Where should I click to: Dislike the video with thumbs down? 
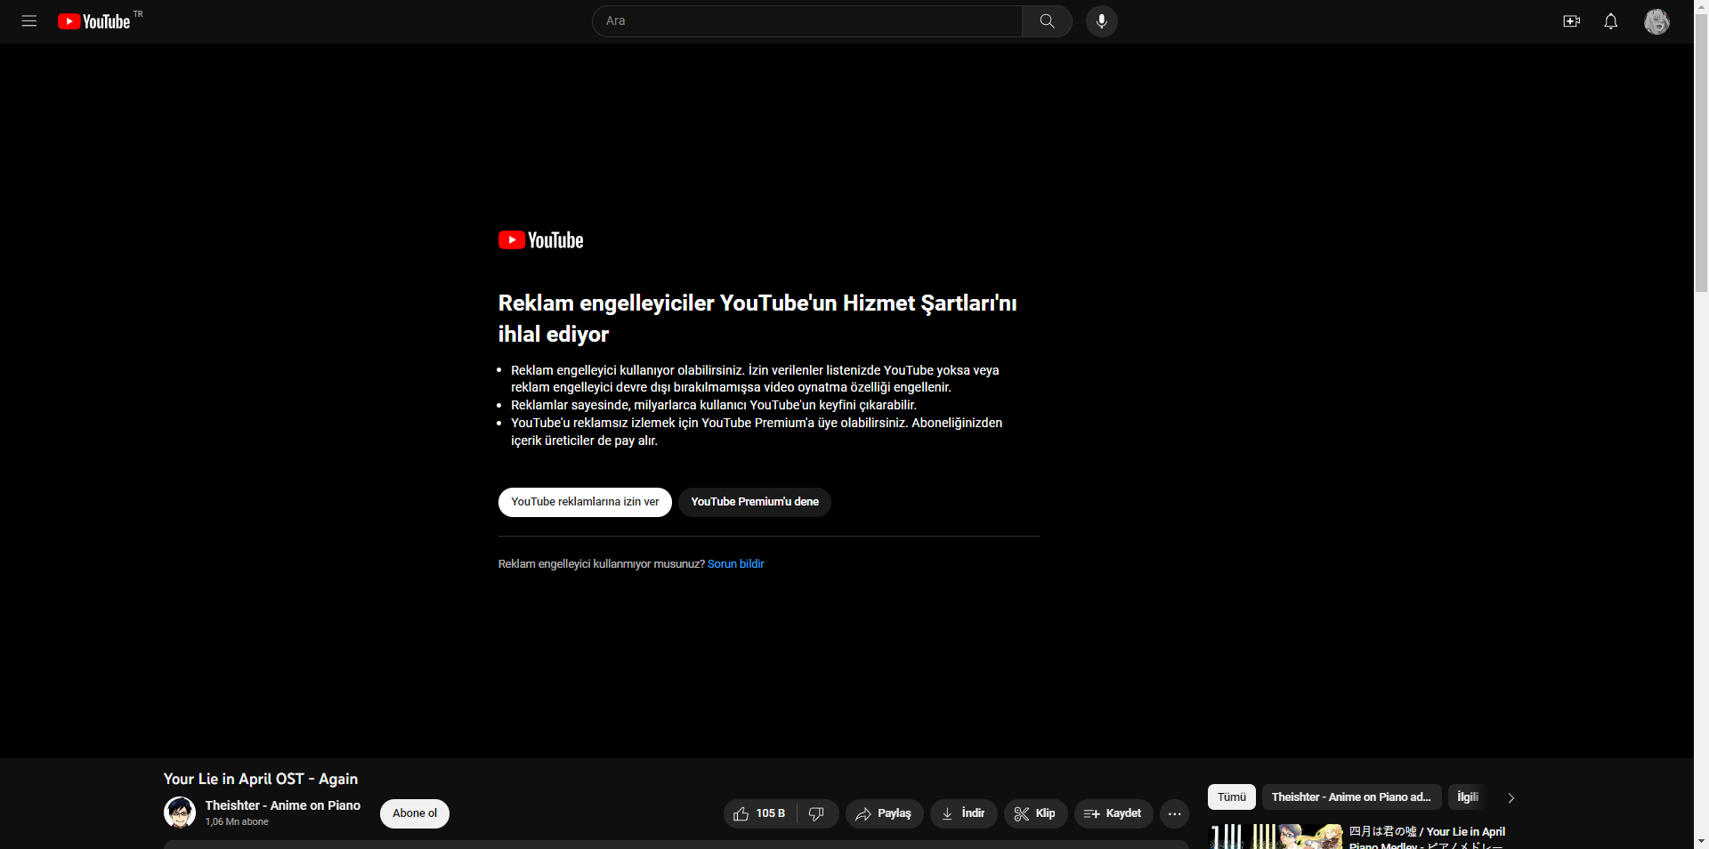pos(817,813)
